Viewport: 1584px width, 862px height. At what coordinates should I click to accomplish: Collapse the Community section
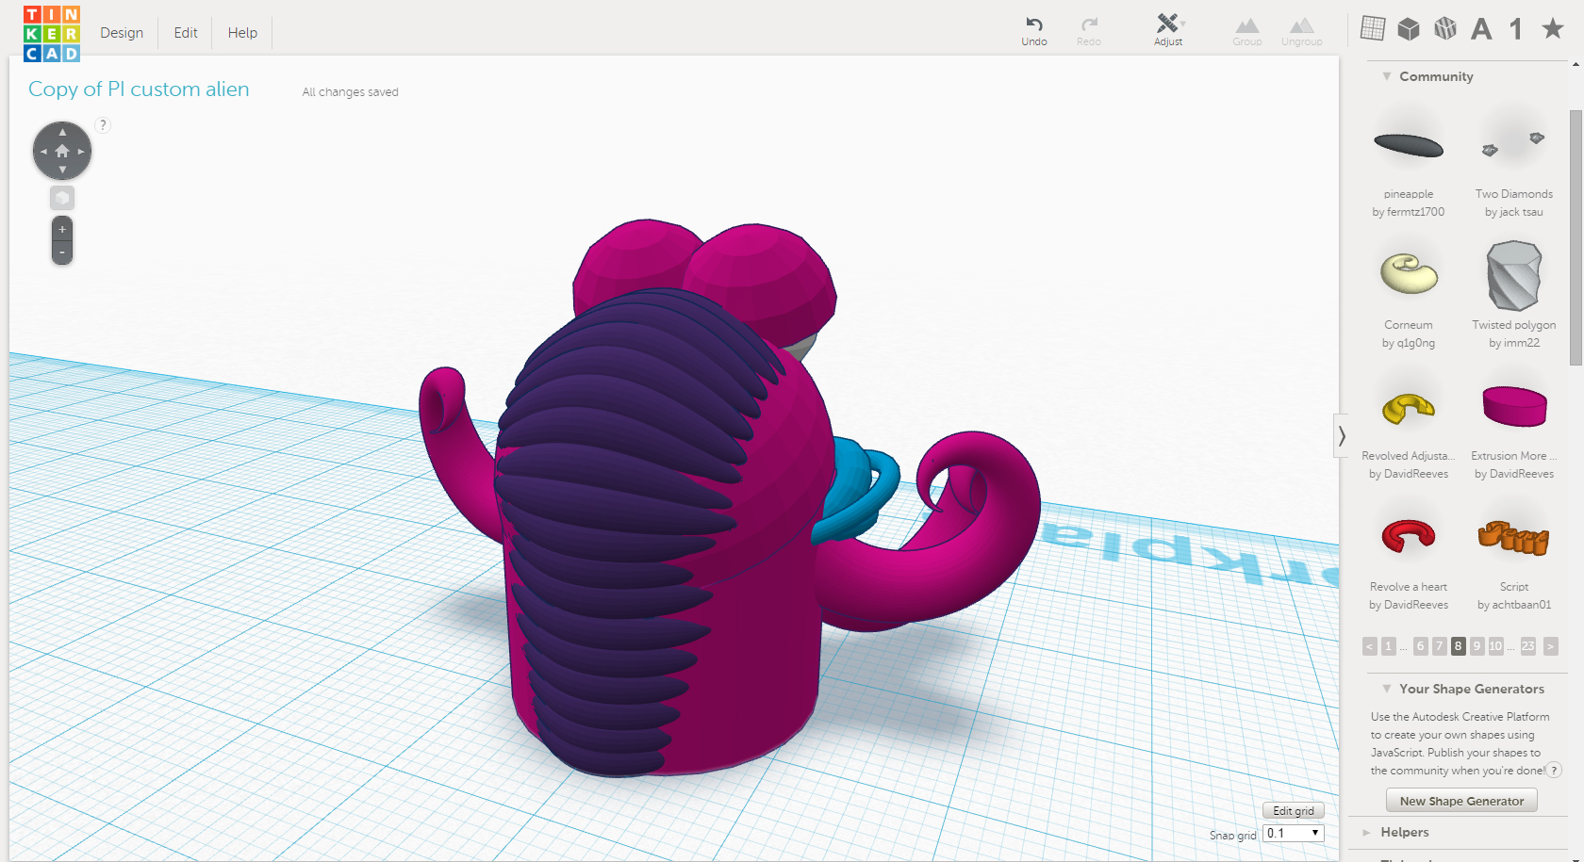click(1387, 76)
